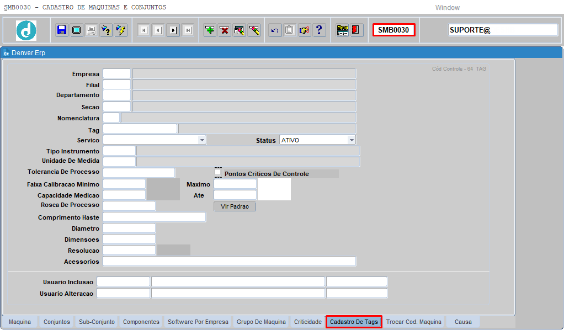
Task: Click the Unidade De Medida code field
Action: tap(119, 162)
